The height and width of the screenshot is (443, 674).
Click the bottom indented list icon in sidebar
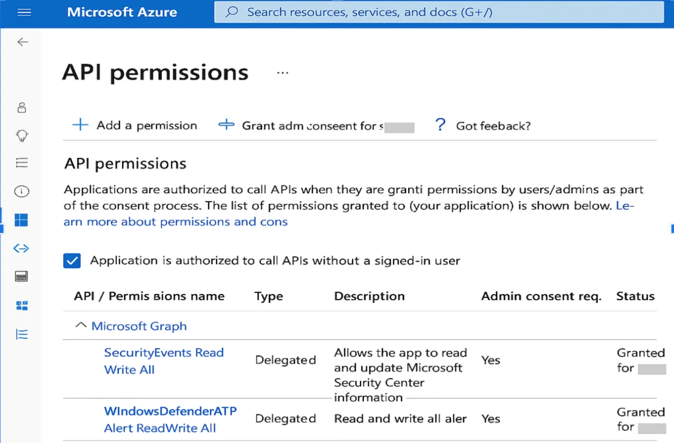tap(21, 334)
